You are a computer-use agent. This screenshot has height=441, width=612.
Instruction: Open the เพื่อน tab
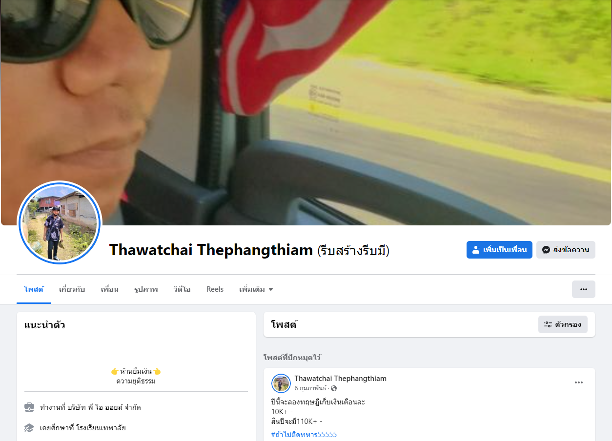tap(109, 289)
